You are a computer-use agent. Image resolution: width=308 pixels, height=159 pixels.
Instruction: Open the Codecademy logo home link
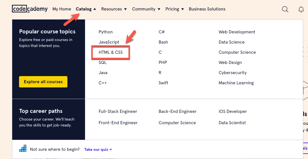click(x=30, y=9)
